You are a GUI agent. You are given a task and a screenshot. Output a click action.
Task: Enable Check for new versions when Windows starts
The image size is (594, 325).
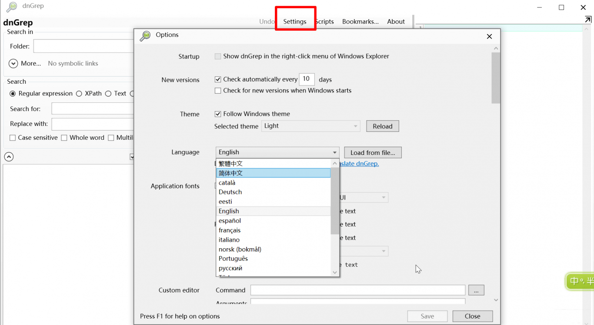tap(218, 91)
